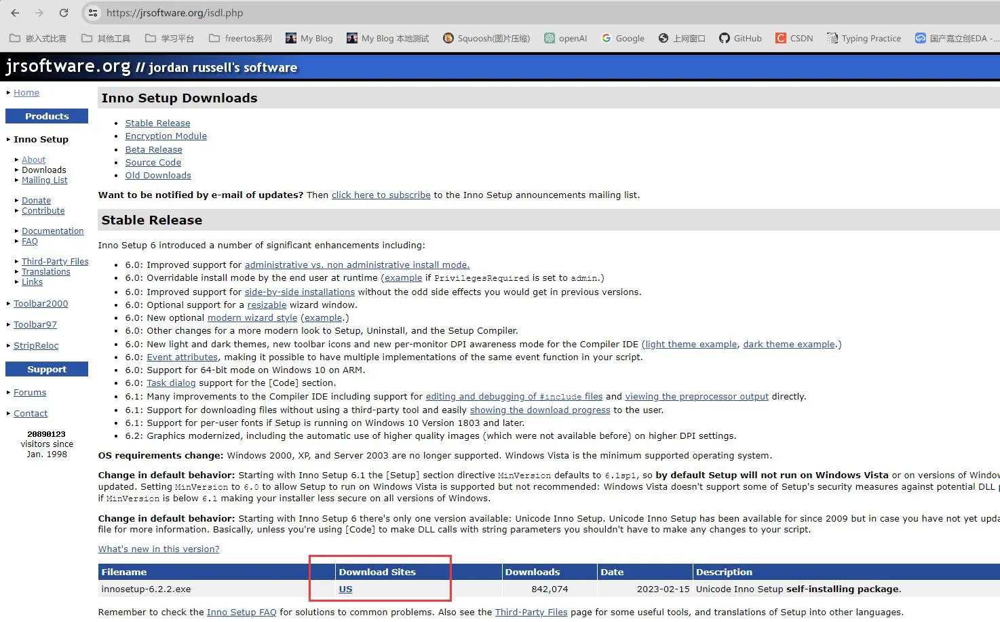Image resolution: width=1000 pixels, height=622 pixels.
Task: Go to Home in the sidebar
Action: (x=26, y=93)
